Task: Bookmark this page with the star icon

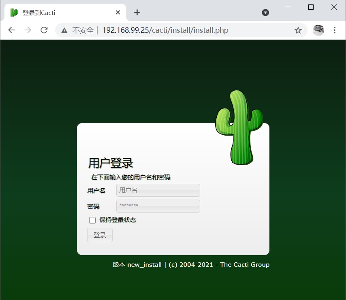Action: point(298,30)
